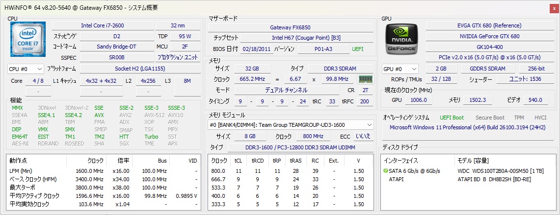Click the Secure Boot status label

[490, 118]
